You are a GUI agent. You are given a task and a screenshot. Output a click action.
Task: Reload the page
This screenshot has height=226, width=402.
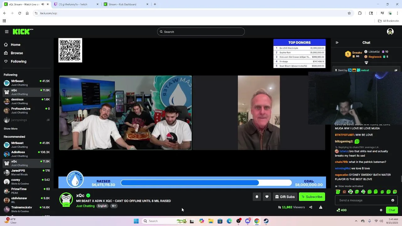(19, 13)
